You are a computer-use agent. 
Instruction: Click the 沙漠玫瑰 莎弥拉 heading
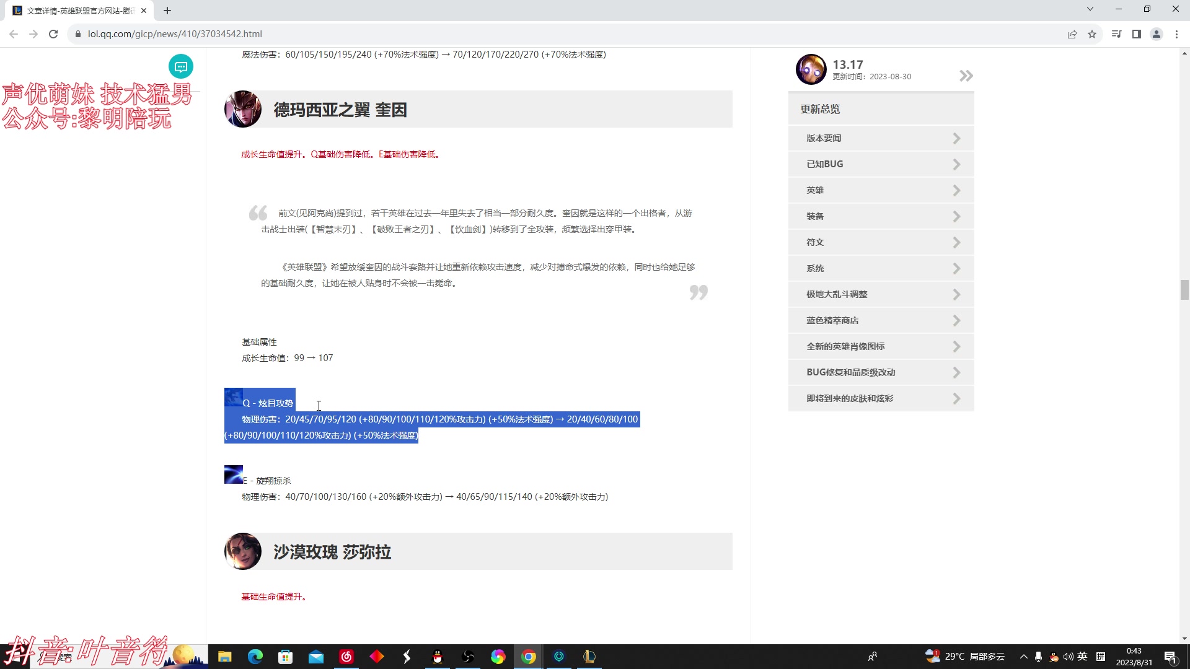(332, 551)
